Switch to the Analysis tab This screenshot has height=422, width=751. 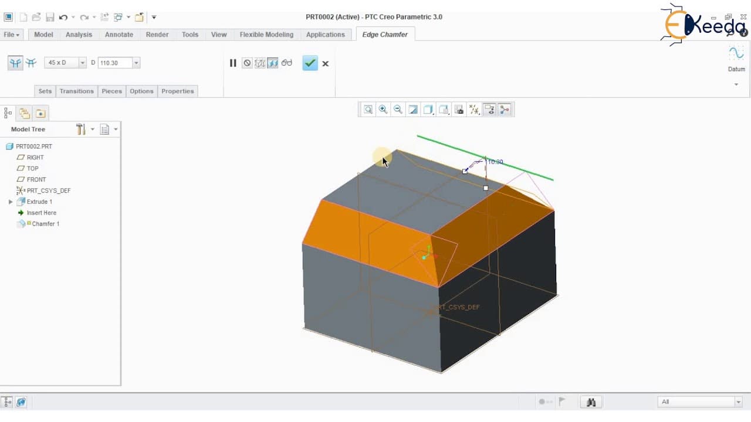coord(79,35)
